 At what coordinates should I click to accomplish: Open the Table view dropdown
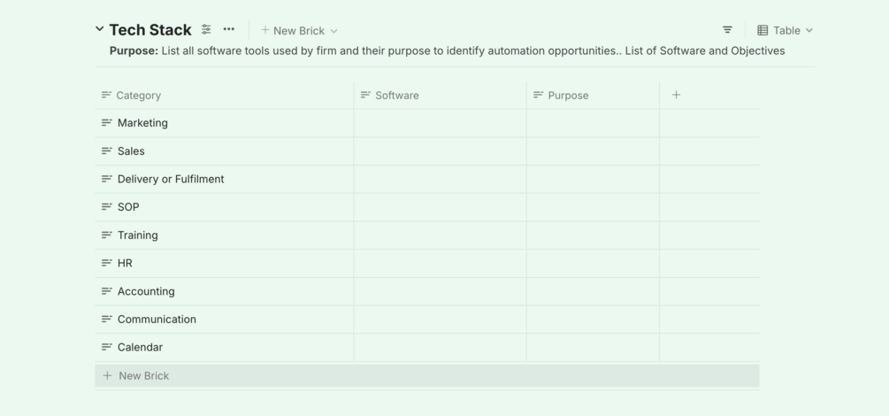tap(785, 30)
